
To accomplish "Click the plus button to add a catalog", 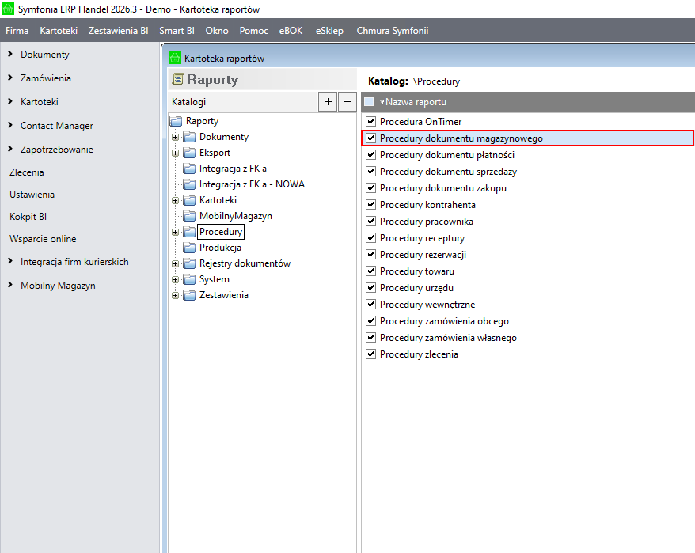I will [328, 102].
